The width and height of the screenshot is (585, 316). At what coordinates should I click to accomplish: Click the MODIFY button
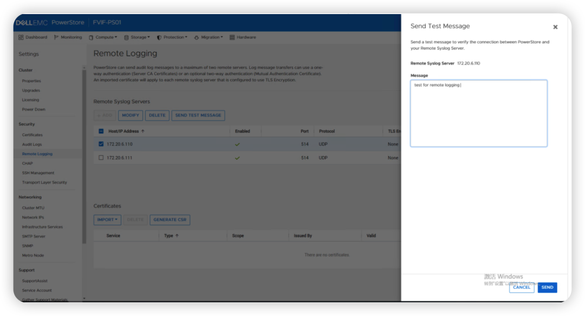[x=131, y=115]
